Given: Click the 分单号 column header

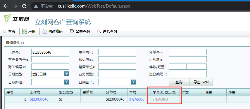Looking at the screenshot, I should 116,92.
